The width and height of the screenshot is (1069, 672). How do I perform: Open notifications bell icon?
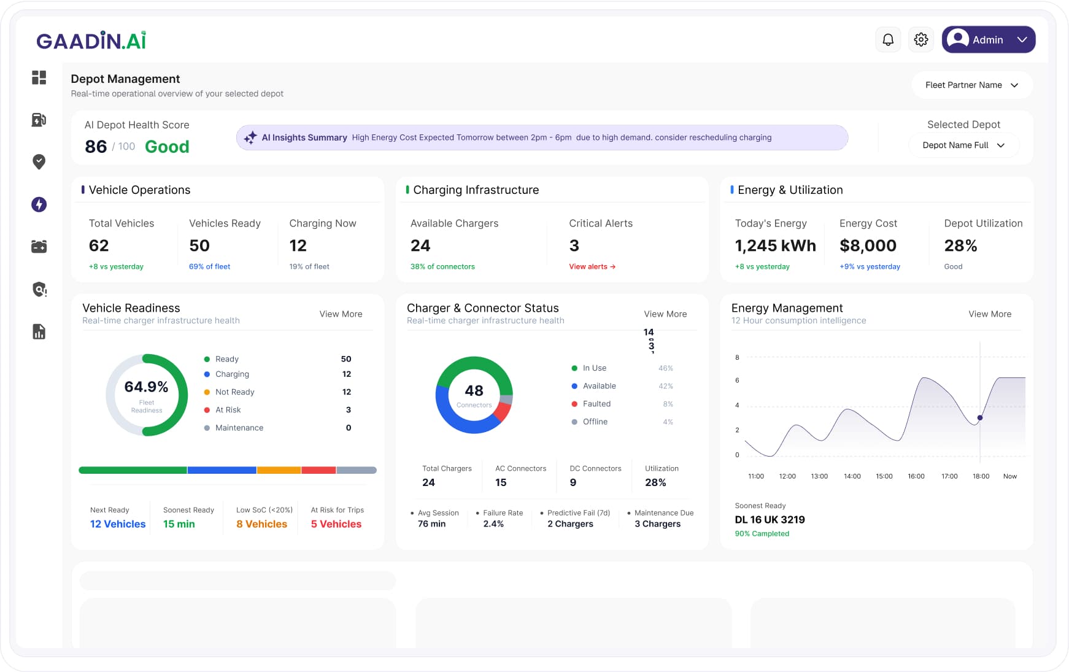pyautogui.click(x=888, y=39)
